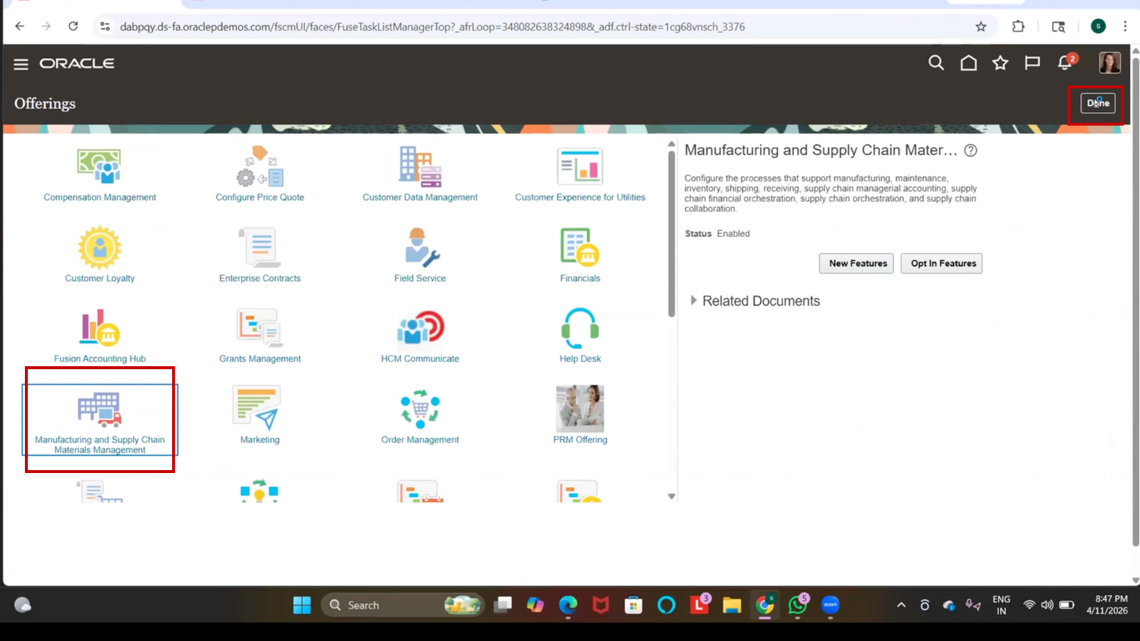1140x641 pixels.
Task: Open site information icon in address bar
Action: click(x=104, y=26)
